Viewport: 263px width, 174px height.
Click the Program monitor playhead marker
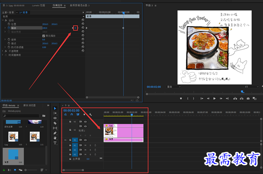click(x=243, y=92)
